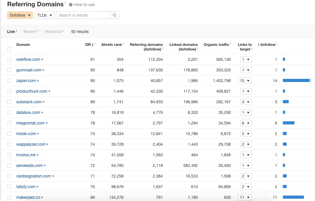Show info tooltip for Links to target
The image size is (315, 201).
[x=252, y=48]
